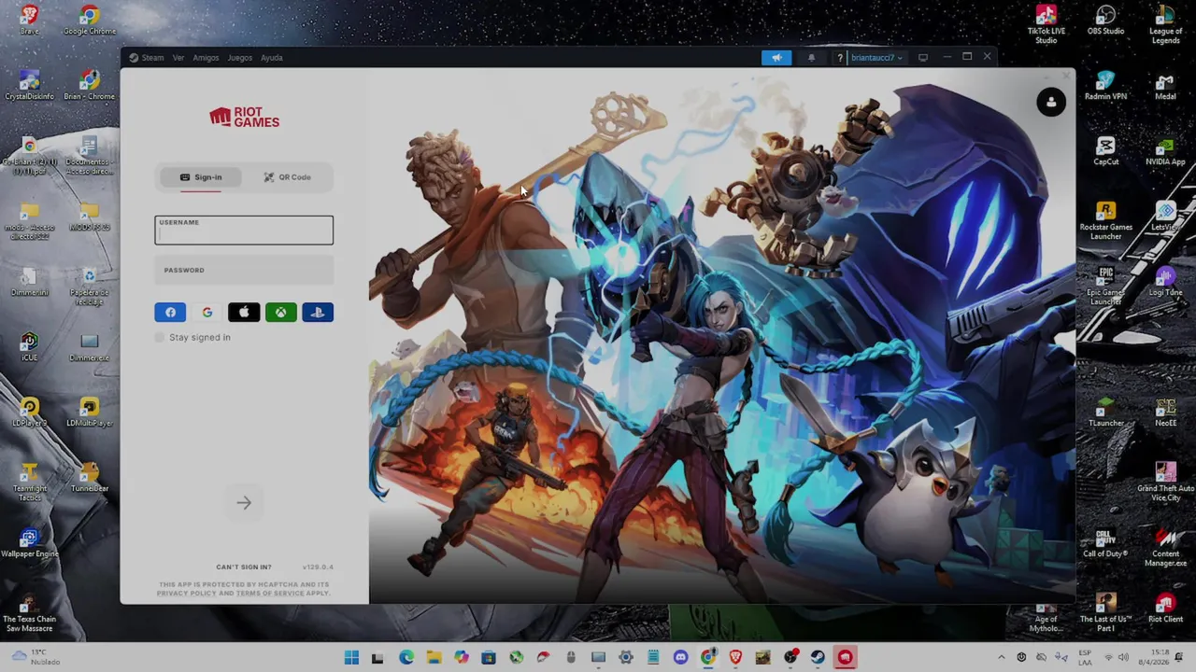Image resolution: width=1196 pixels, height=672 pixels.
Task: Open Microsoft Edge from the taskbar
Action: [x=406, y=658]
